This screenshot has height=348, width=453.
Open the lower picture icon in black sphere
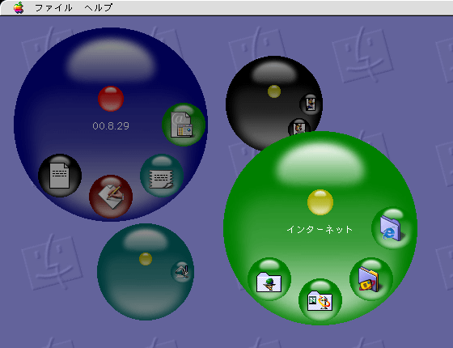299,127
